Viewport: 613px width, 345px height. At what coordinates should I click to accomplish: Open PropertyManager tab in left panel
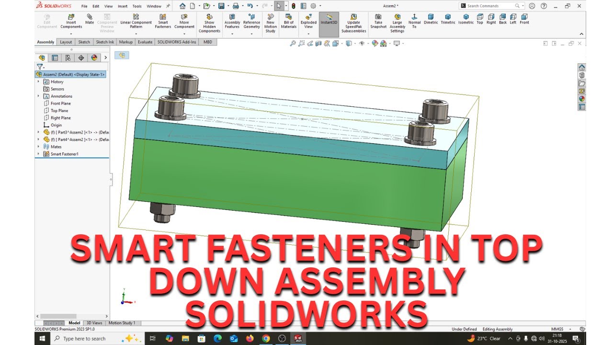(x=55, y=57)
